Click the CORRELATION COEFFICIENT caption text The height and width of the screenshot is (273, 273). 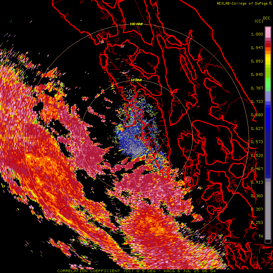(x=89, y=271)
